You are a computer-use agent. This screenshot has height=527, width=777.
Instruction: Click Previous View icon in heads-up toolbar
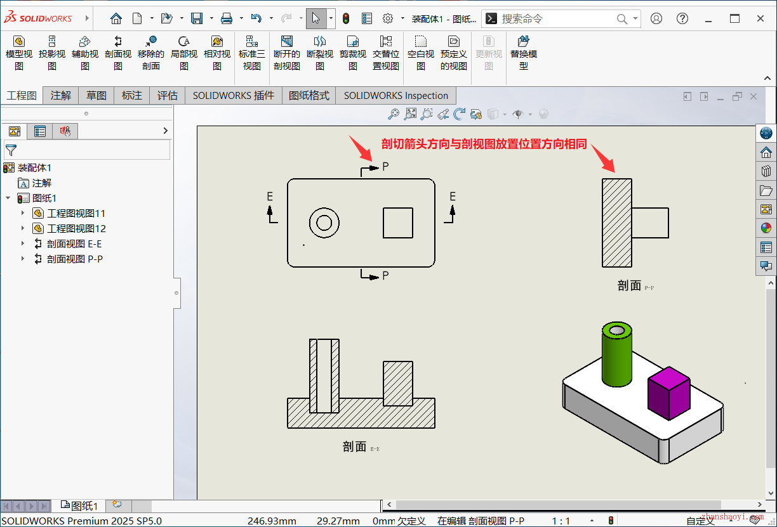tap(443, 114)
